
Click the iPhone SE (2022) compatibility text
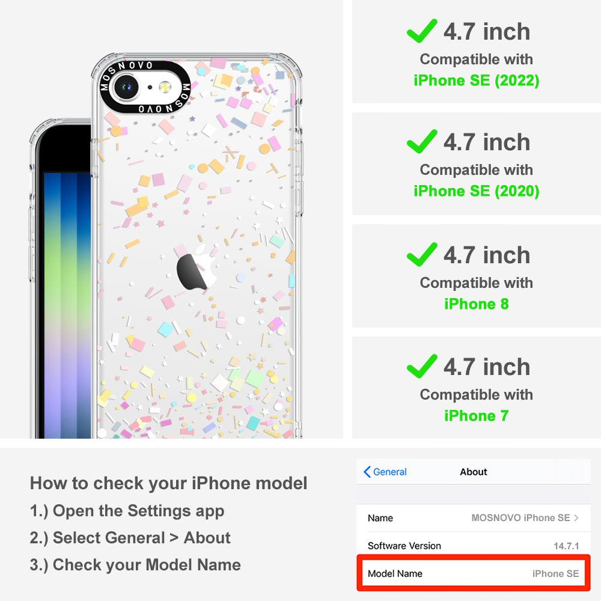[477, 81]
